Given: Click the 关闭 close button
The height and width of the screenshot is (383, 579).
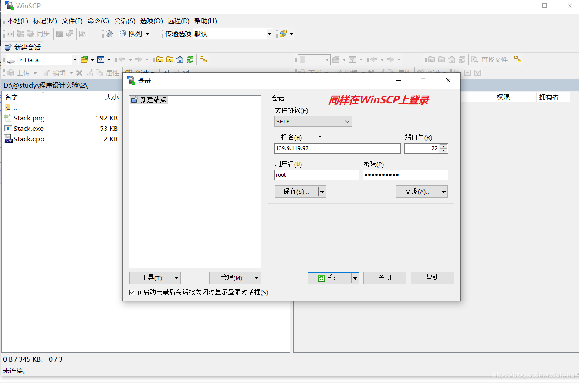Looking at the screenshot, I should coord(385,278).
